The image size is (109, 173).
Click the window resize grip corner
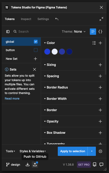[105, 169]
